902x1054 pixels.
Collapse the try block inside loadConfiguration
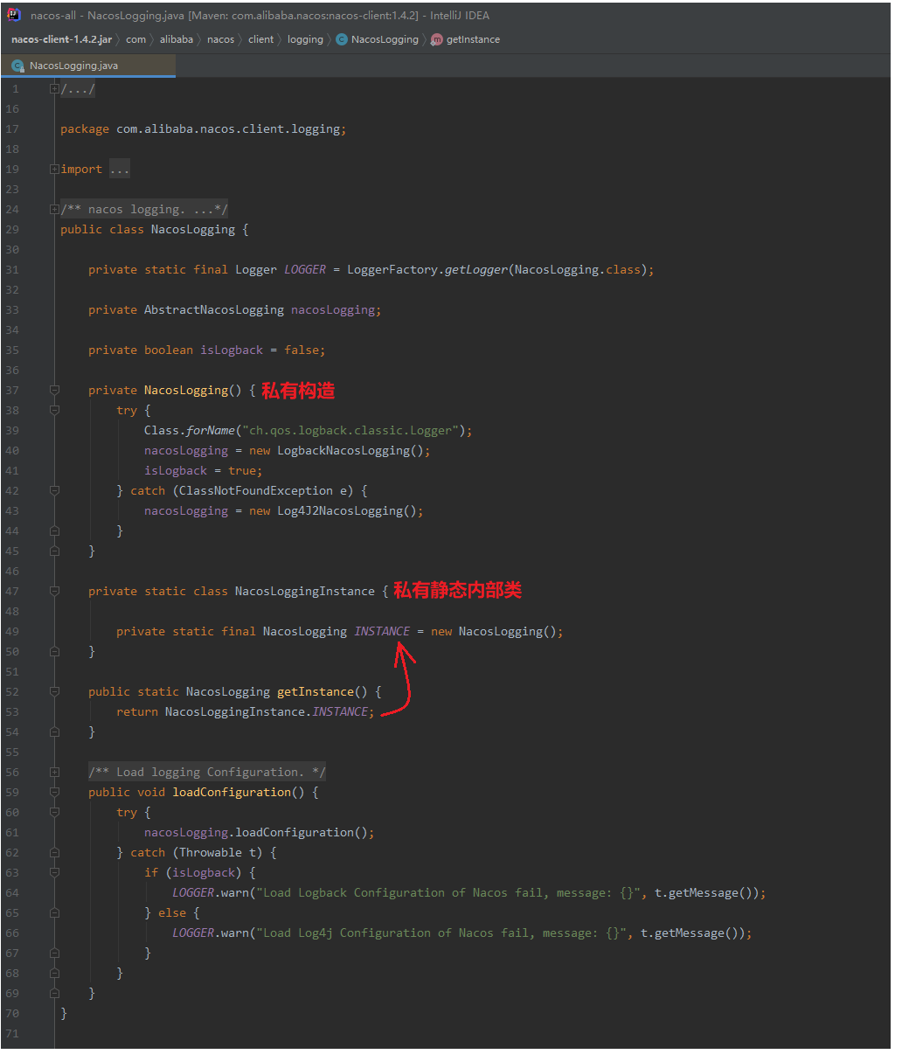pyautogui.click(x=54, y=812)
